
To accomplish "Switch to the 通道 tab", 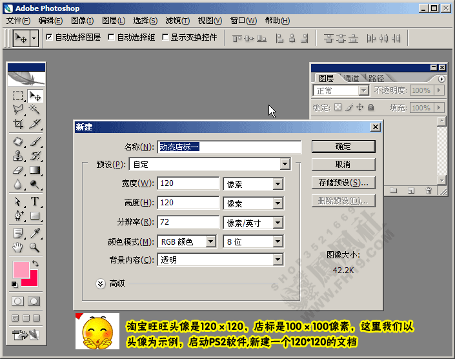I will coord(351,78).
